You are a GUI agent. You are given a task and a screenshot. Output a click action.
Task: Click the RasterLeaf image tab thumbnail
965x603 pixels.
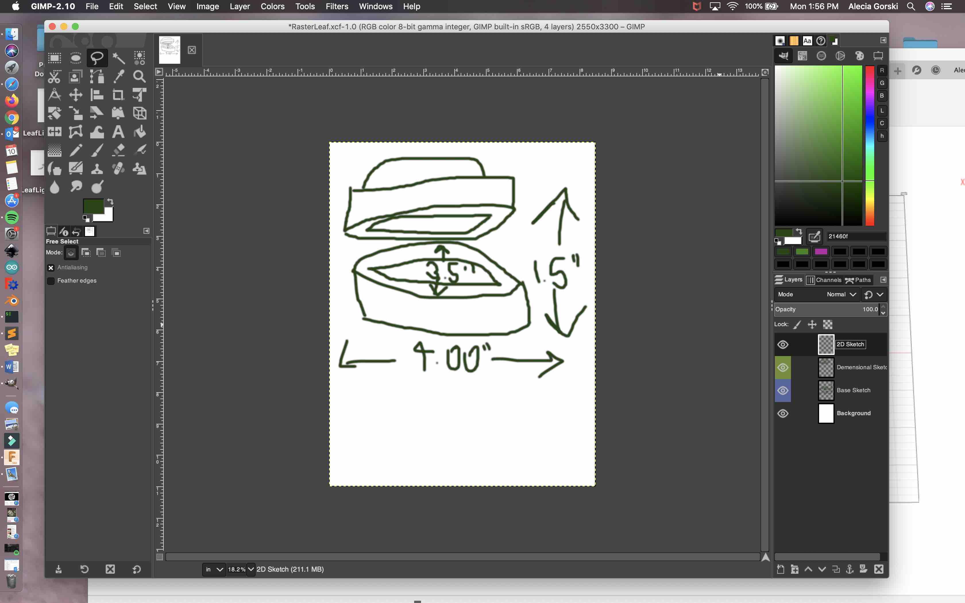[x=169, y=49]
